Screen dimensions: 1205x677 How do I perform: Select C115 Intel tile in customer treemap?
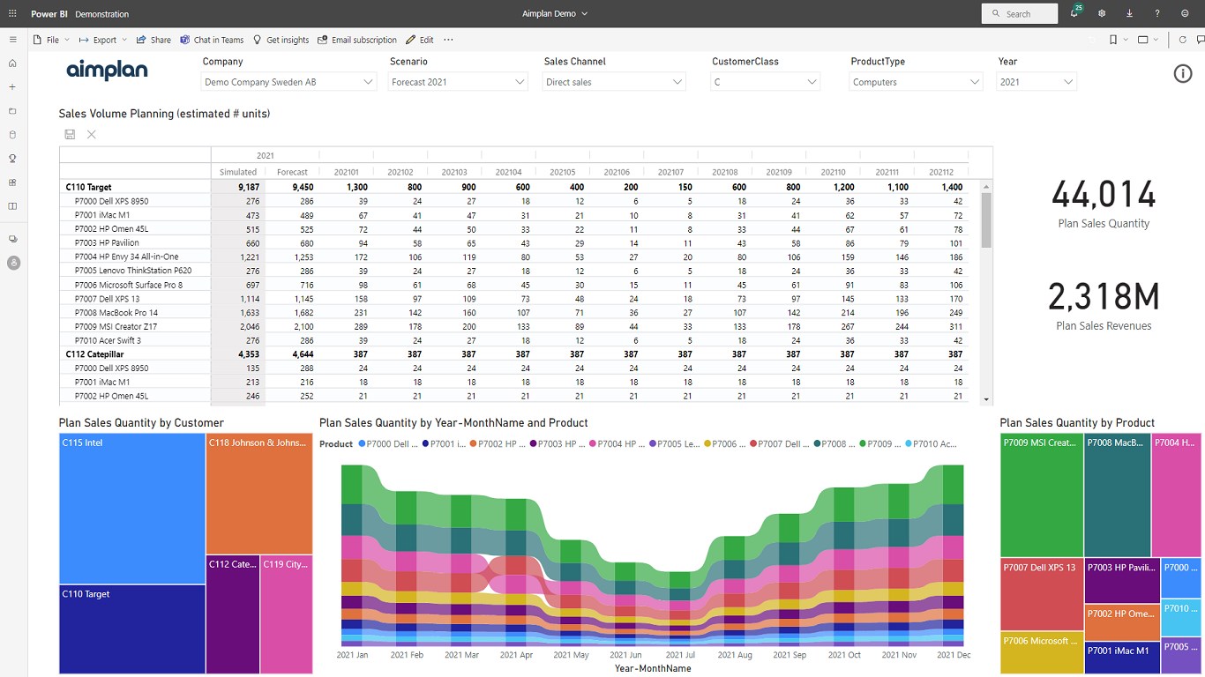click(x=132, y=509)
